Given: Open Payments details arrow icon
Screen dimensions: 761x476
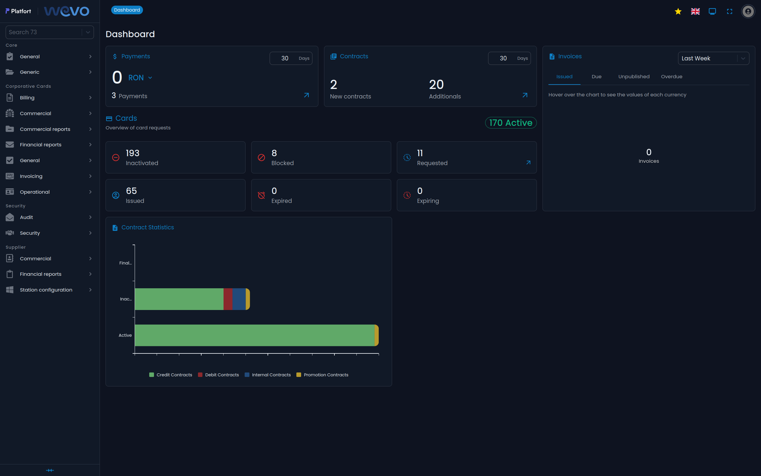Looking at the screenshot, I should 306,95.
